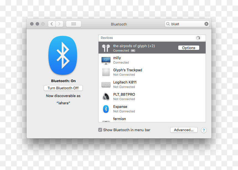Go back with the left chevron button
238x170 pixels.
pos(52,24)
